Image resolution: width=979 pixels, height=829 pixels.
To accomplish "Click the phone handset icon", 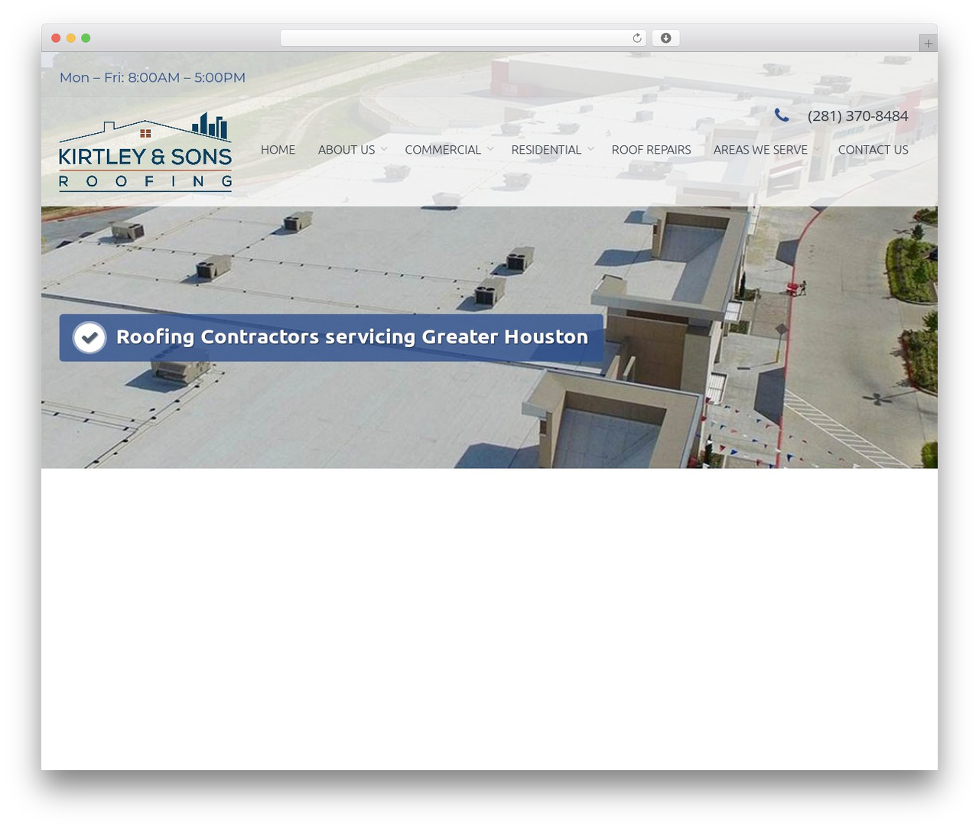I will point(782,115).
